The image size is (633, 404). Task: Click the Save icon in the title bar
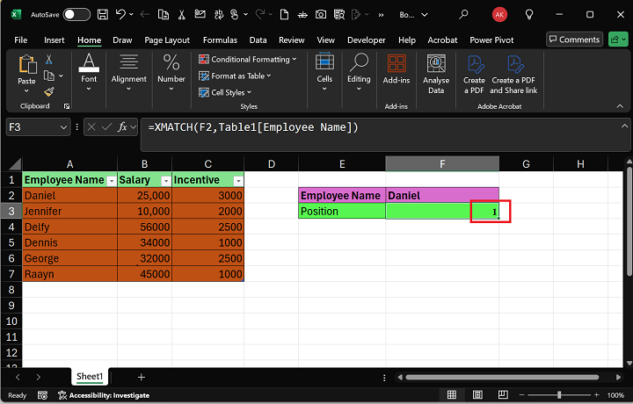point(103,15)
